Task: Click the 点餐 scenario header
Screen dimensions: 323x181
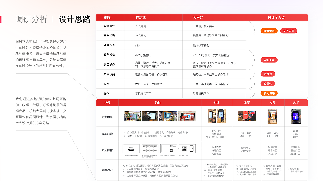Action: pyautogui.click(x=272, y=103)
